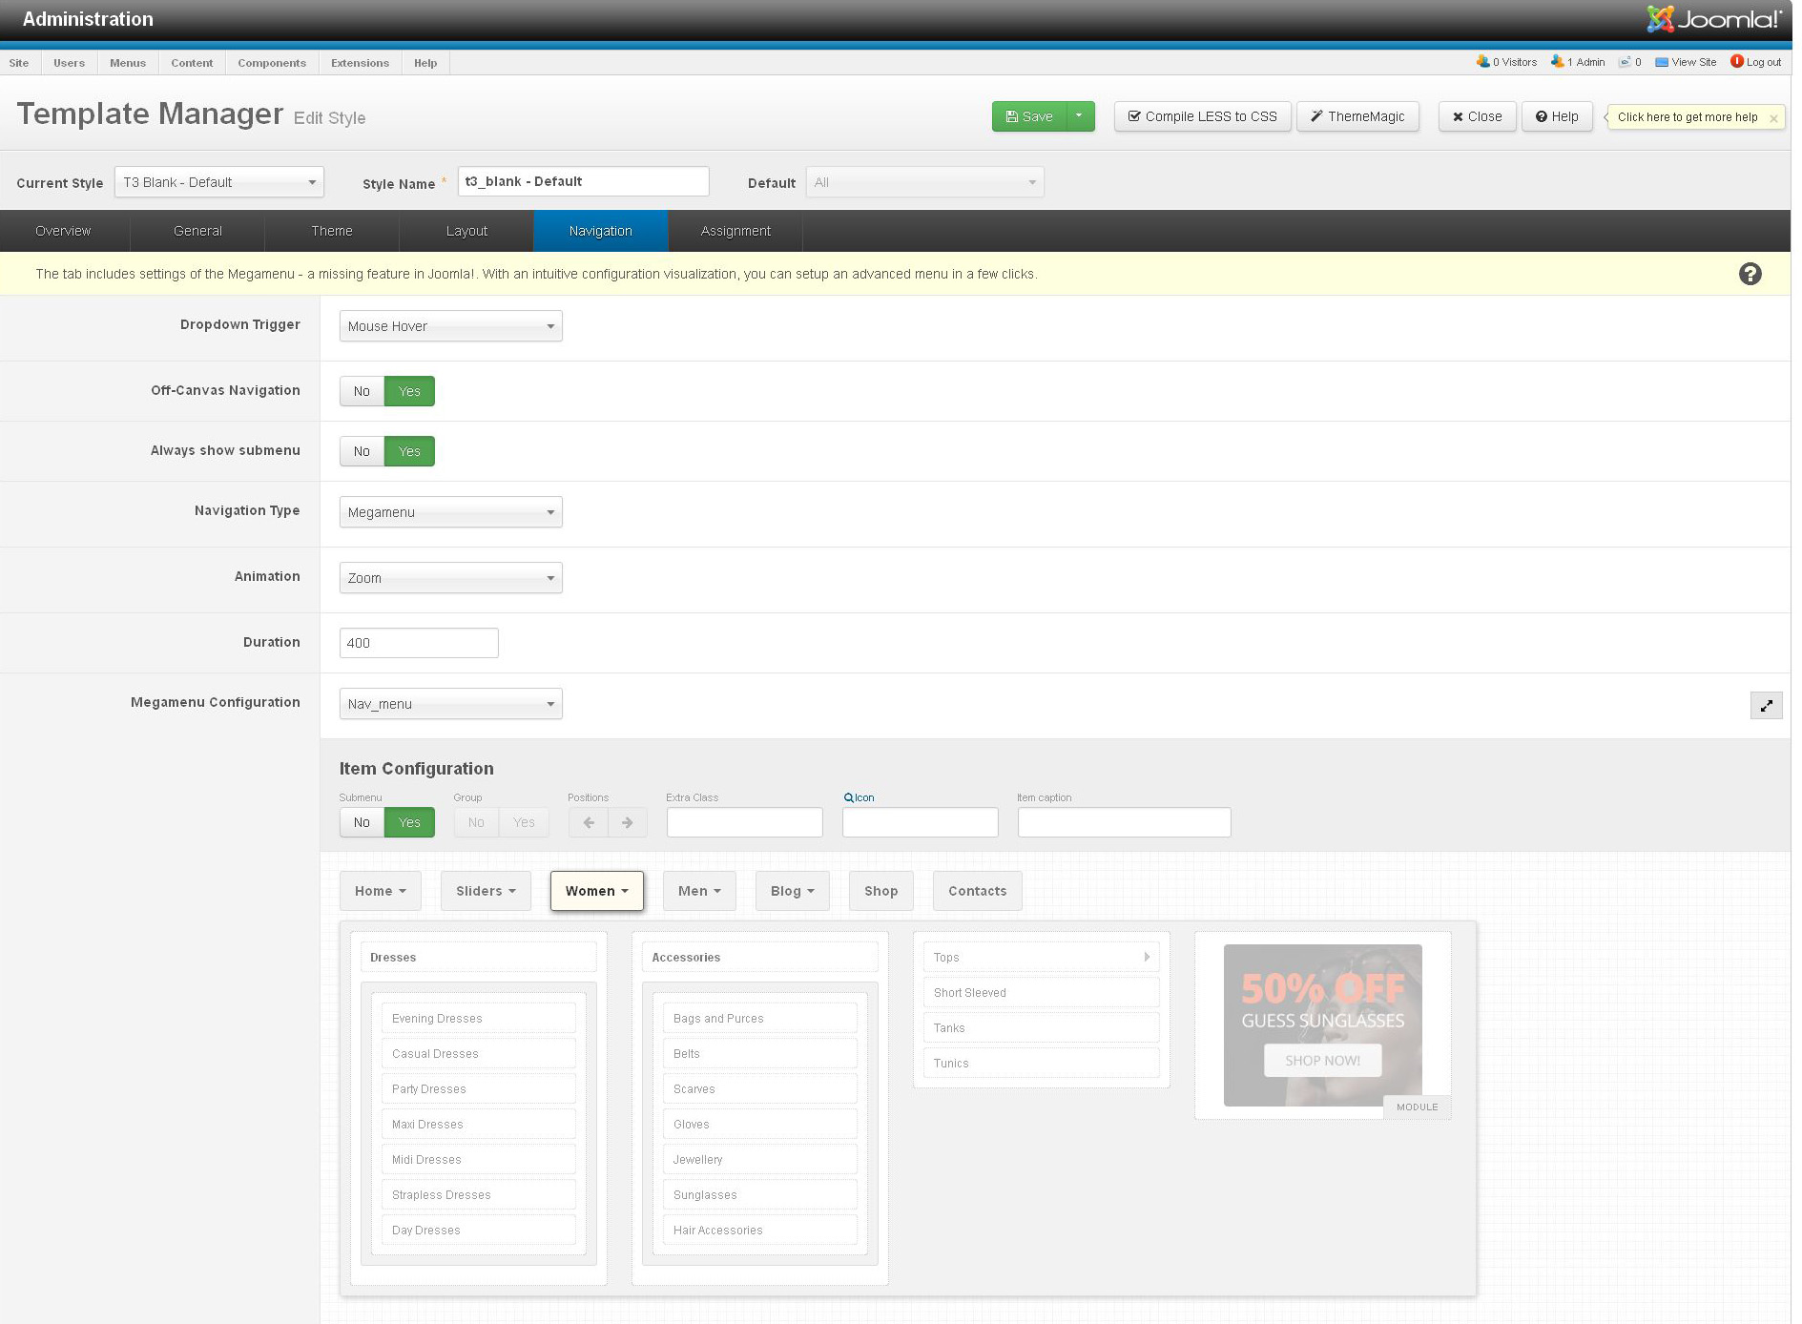The image size is (1802, 1324).
Task: Open the Save button dropdown arrow
Action: [x=1079, y=116]
